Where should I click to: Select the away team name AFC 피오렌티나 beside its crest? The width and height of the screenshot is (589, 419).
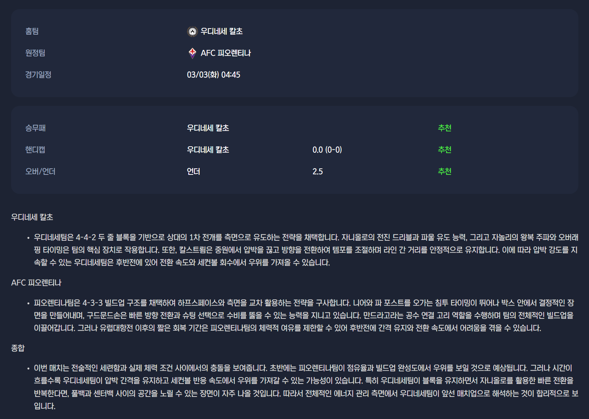[226, 53]
